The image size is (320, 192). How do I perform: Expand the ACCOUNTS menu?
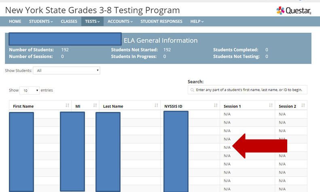(x=120, y=21)
